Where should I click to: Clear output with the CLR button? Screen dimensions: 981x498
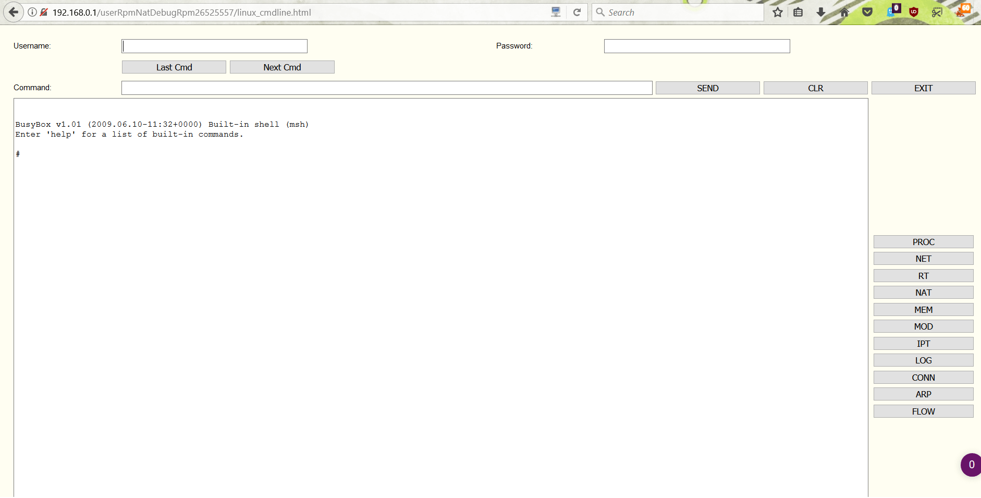pyautogui.click(x=816, y=88)
